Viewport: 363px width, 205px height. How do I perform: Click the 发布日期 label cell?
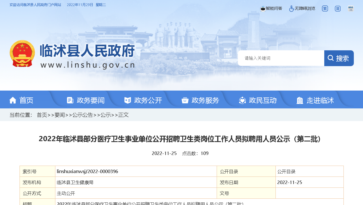(x=246, y=182)
